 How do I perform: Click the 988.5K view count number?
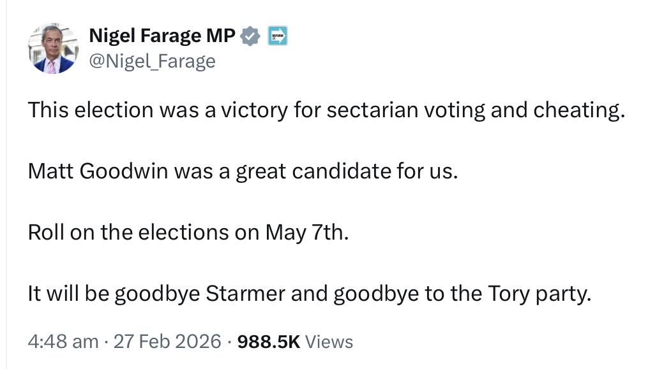click(x=268, y=342)
